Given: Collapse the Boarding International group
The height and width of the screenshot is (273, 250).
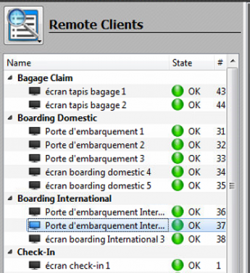Looking at the screenshot, I should click(x=10, y=199).
